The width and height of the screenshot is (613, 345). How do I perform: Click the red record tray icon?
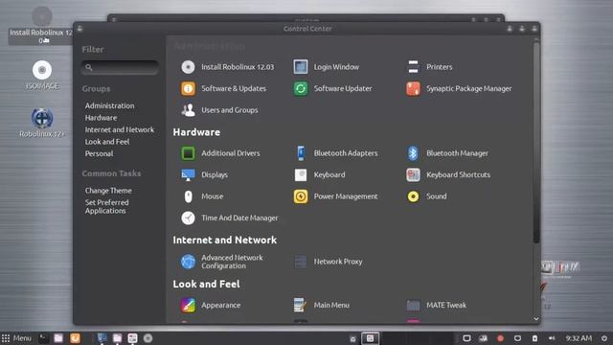tap(500, 338)
